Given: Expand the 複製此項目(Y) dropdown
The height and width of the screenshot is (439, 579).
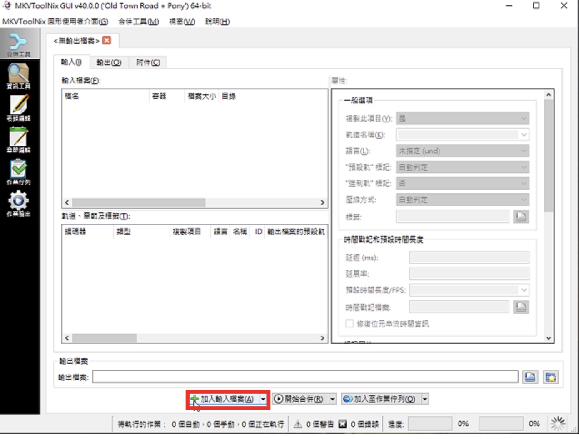Looking at the screenshot, I should pyautogui.click(x=463, y=118).
